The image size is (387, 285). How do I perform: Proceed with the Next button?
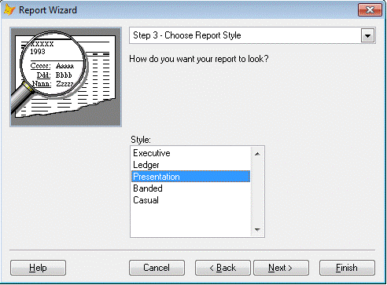click(x=281, y=268)
